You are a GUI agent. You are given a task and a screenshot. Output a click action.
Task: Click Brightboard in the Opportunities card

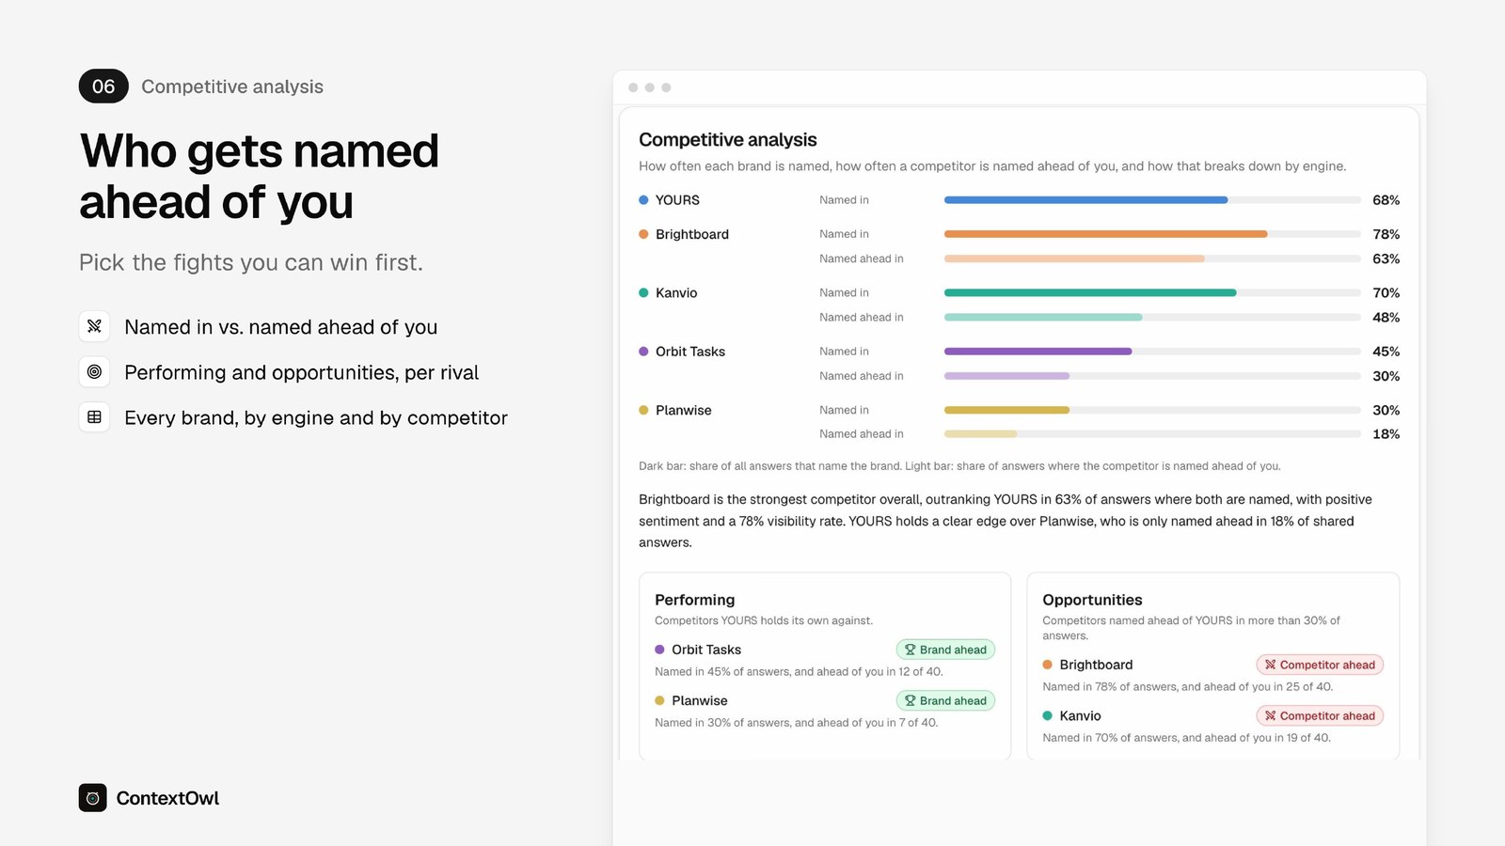coord(1096,665)
